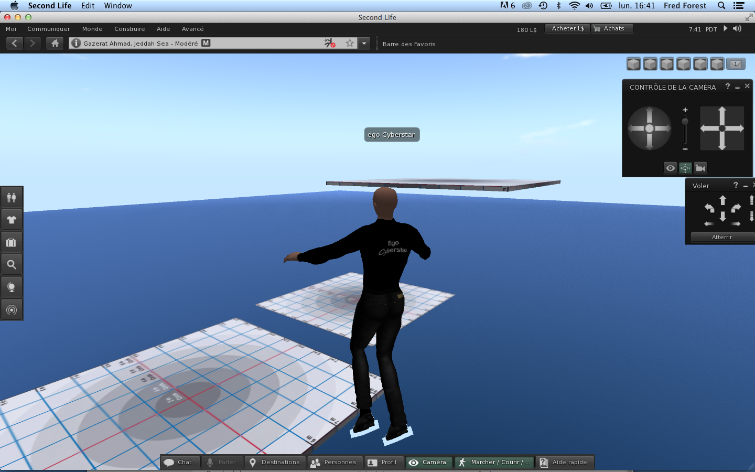The image size is (755, 472).
Task: Minimize the Contrôle de la caméra panel
Action: pos(737,87)
